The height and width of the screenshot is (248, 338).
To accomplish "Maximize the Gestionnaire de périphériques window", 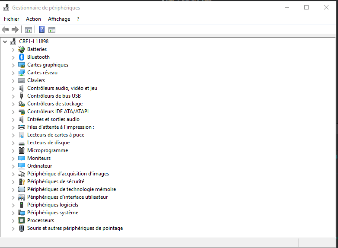I will tap(306, 7).
